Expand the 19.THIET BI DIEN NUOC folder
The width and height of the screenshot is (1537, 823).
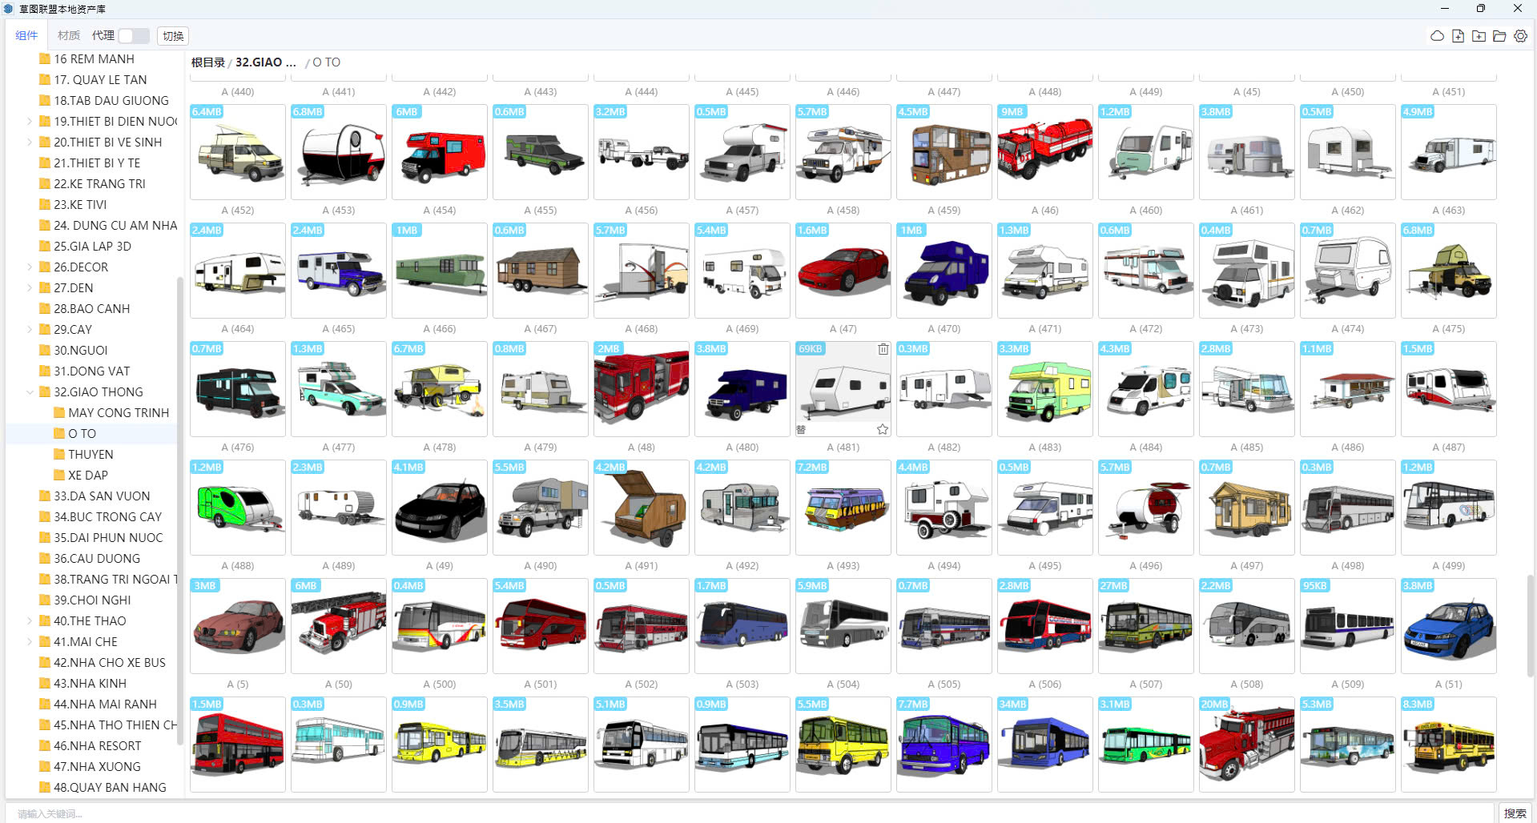click(x=30, y=122)
